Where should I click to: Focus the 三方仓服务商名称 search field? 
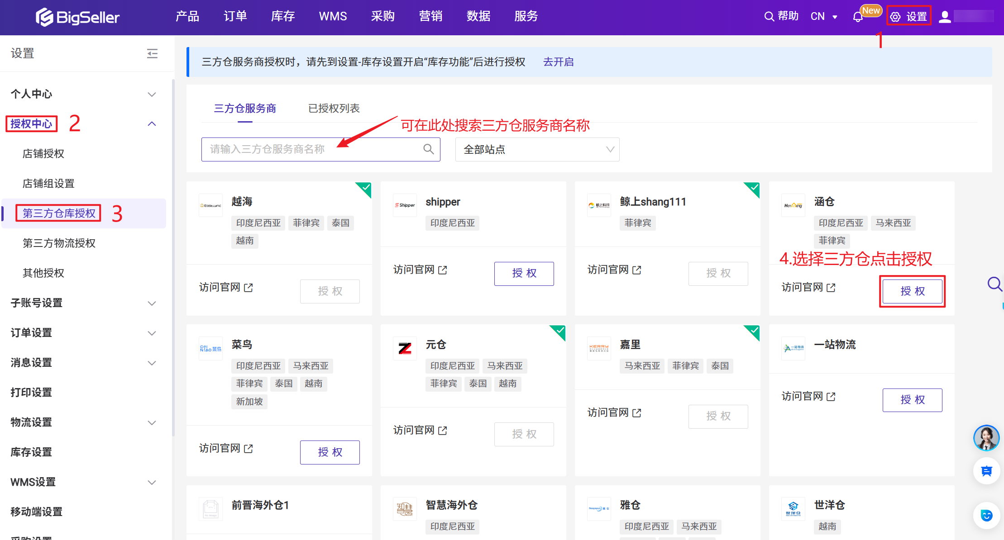pyautogui.click(x=321, y=149)
